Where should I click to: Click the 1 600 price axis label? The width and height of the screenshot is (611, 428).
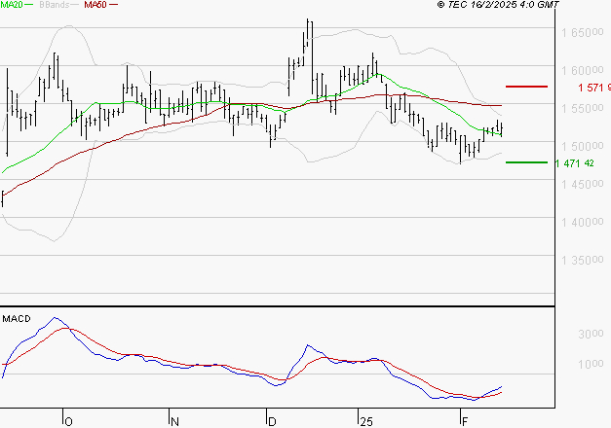[x=582, y=71]
